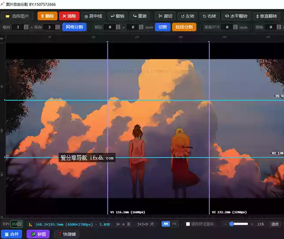The height and width of the screenshot is (239, 284).
Task: Click the 适合 fit-to-view button
Action: pyautogui.click(x=275, y=224)
